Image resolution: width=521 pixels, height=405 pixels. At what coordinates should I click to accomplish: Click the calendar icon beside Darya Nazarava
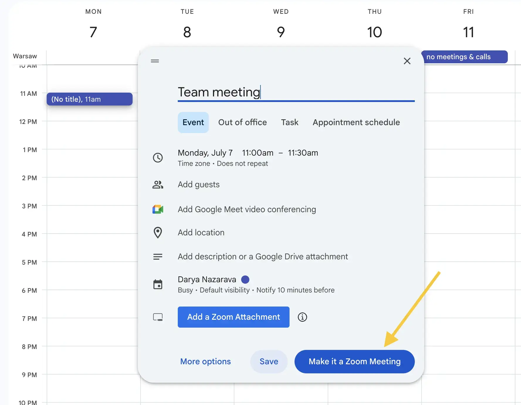click(x=158, y=284)
